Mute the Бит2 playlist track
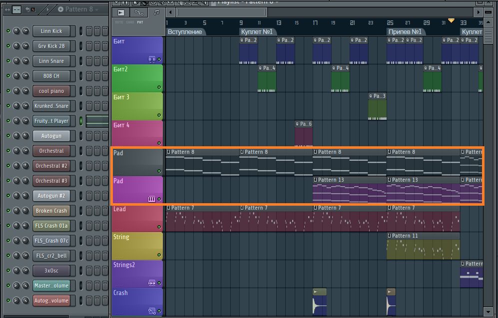 [159, 87]
